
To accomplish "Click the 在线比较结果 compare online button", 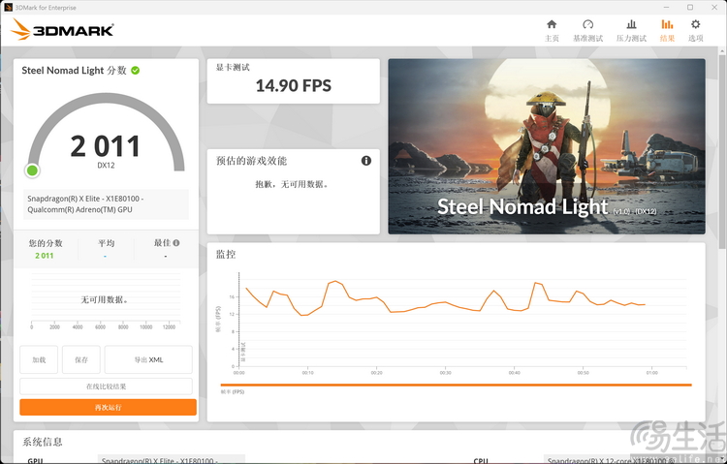I will [106, 387].
